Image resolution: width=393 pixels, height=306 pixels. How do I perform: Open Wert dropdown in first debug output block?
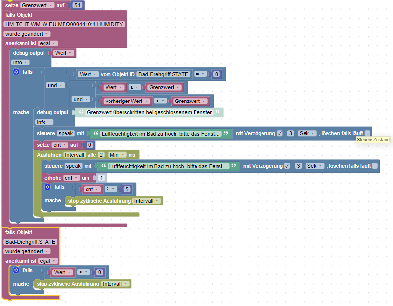64,53
